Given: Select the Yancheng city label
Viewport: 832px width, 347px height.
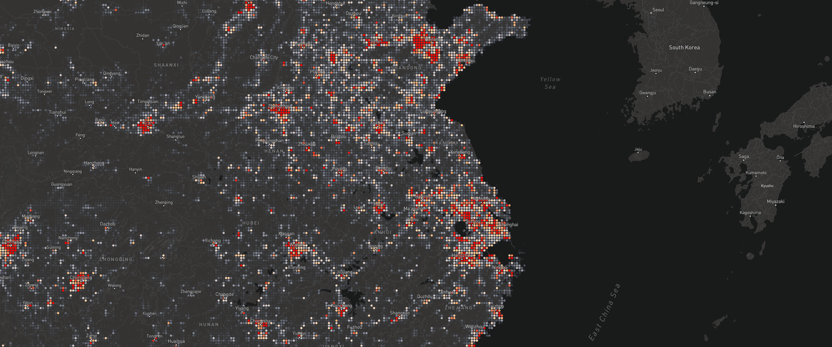Looking at the screenshot, I should pos(460,152).
